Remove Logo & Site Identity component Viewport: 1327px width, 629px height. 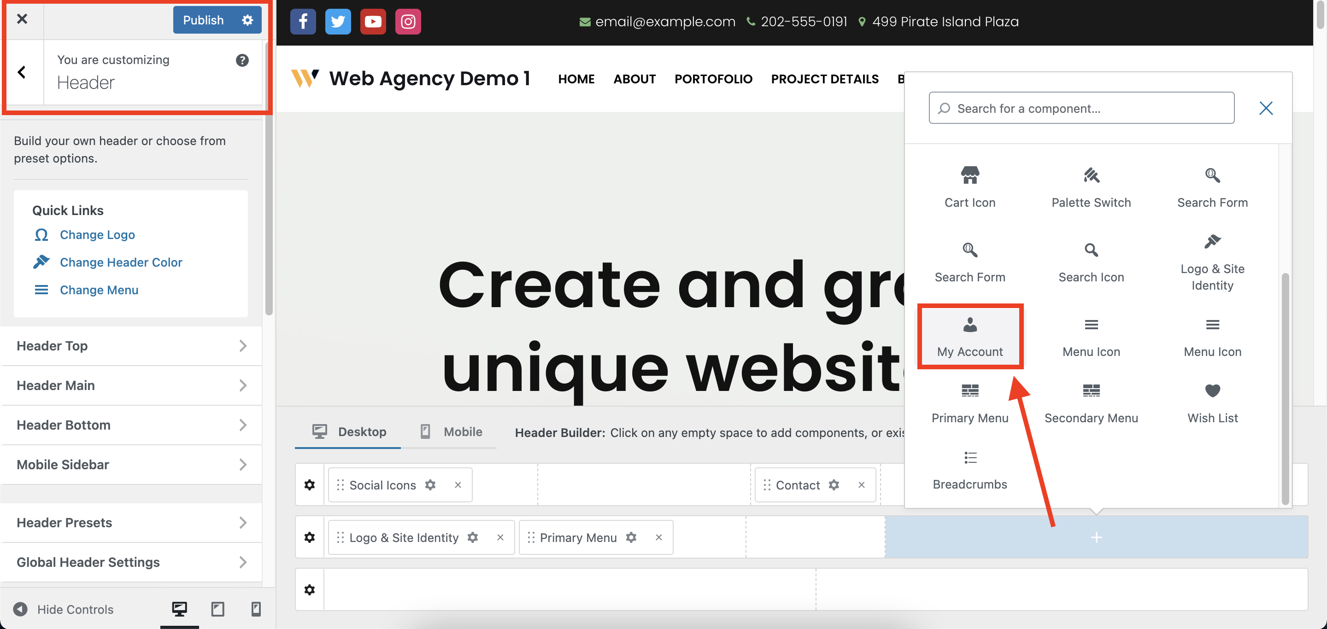click(x=500, y=537)
